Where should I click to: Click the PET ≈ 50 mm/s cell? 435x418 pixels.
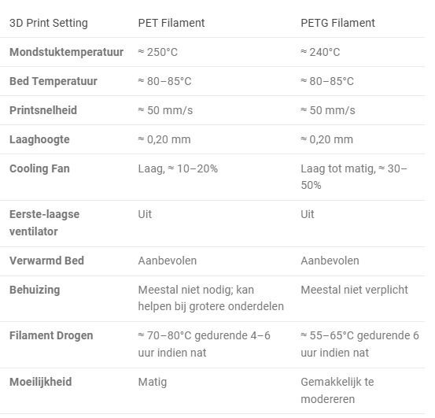pos(165,110)
